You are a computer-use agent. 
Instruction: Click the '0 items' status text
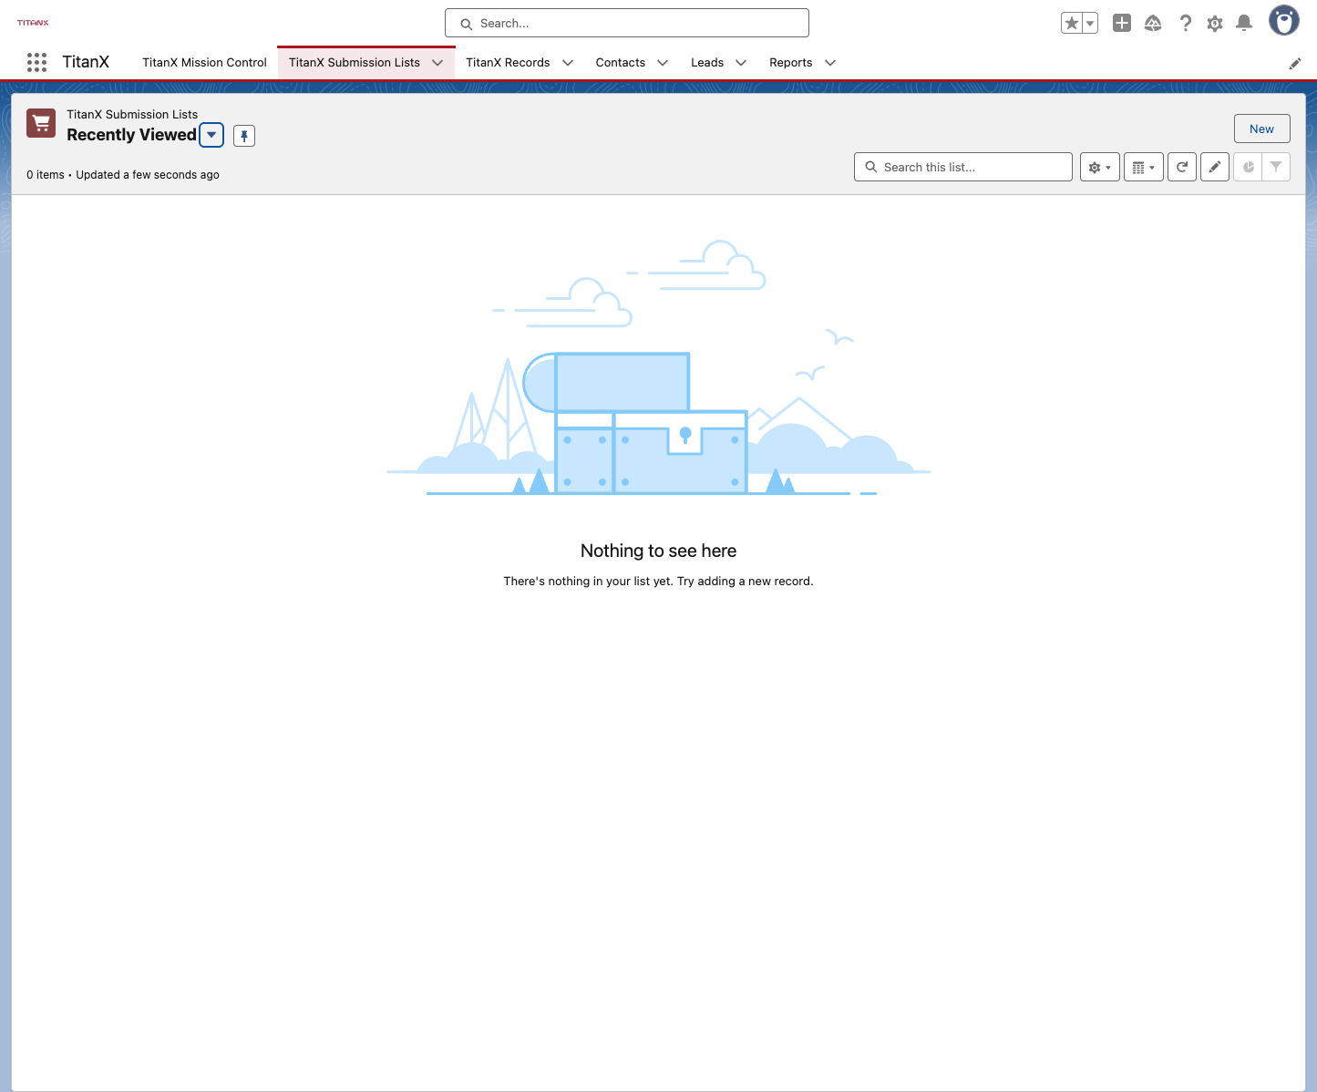pos(46,175)
